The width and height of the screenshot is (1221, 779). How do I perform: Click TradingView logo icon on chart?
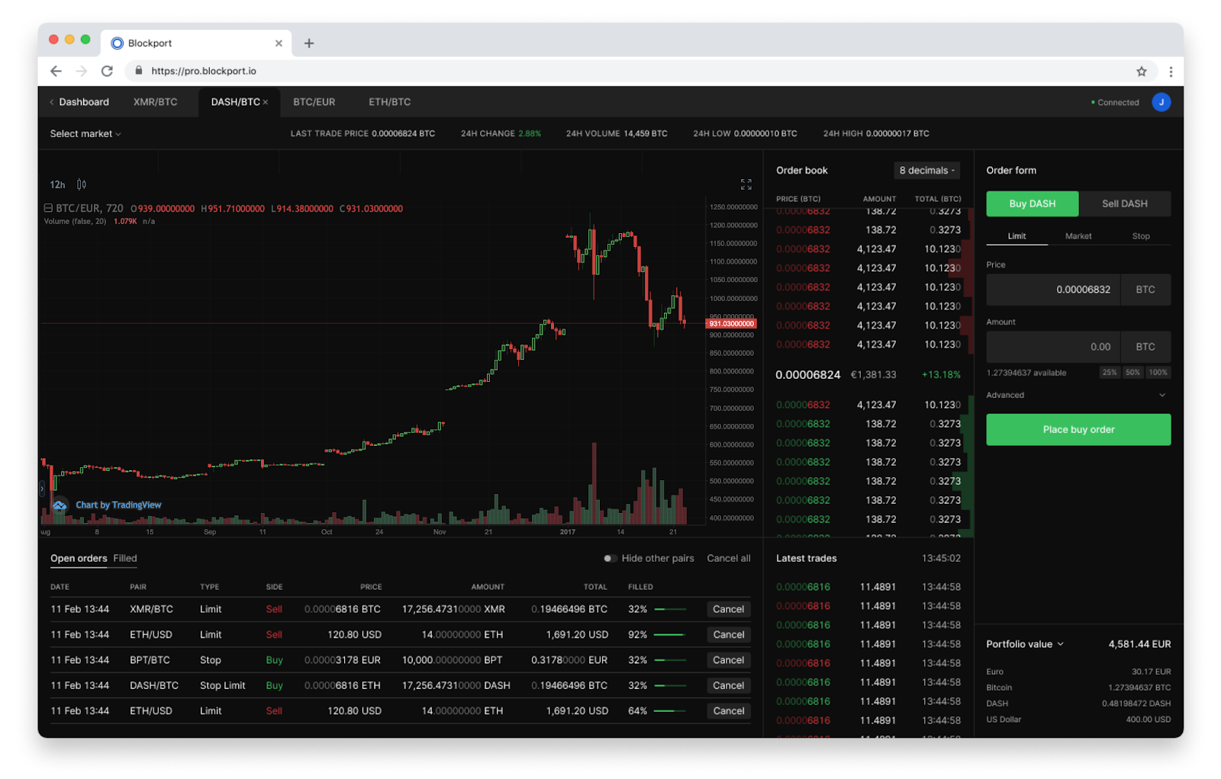[60, 505]
